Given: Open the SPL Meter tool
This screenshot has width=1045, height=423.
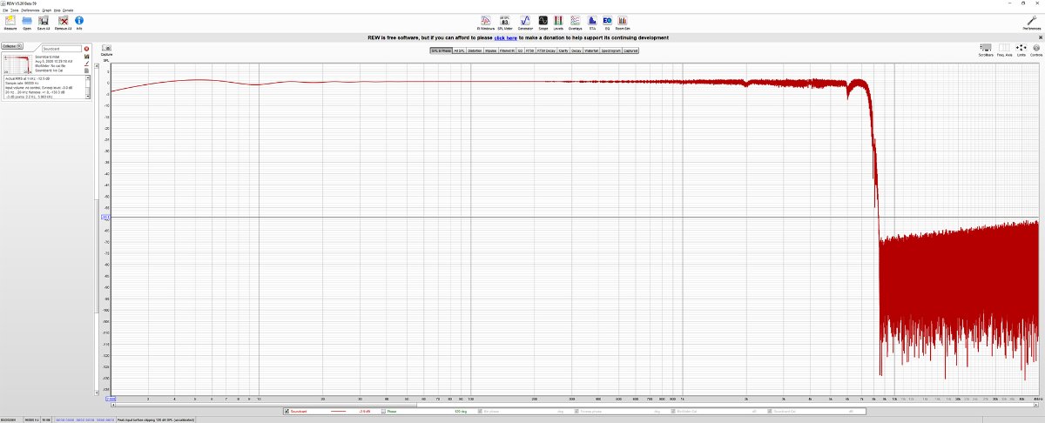Looking at the screenshot, I should click(x=505, y=21).
